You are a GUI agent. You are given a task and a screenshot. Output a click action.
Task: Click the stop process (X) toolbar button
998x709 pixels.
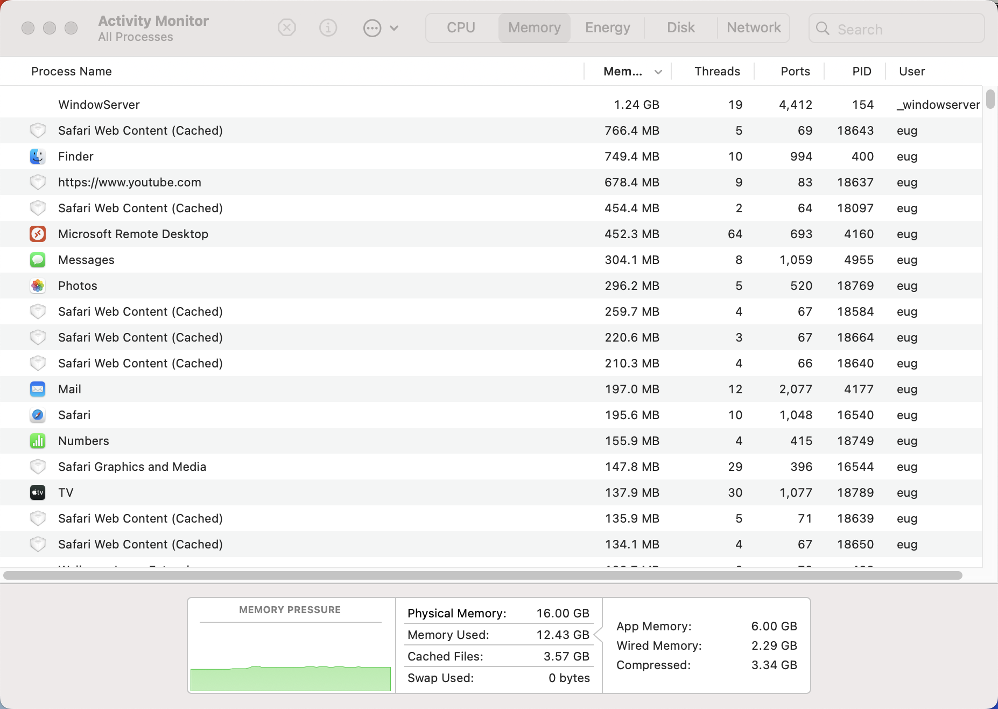(287, 27)
